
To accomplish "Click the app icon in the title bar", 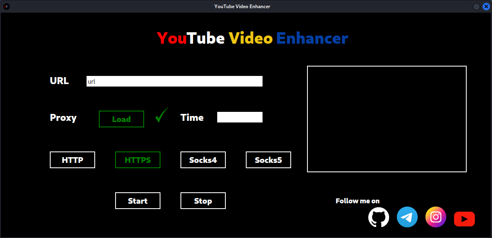I will (x=6, y=6).
